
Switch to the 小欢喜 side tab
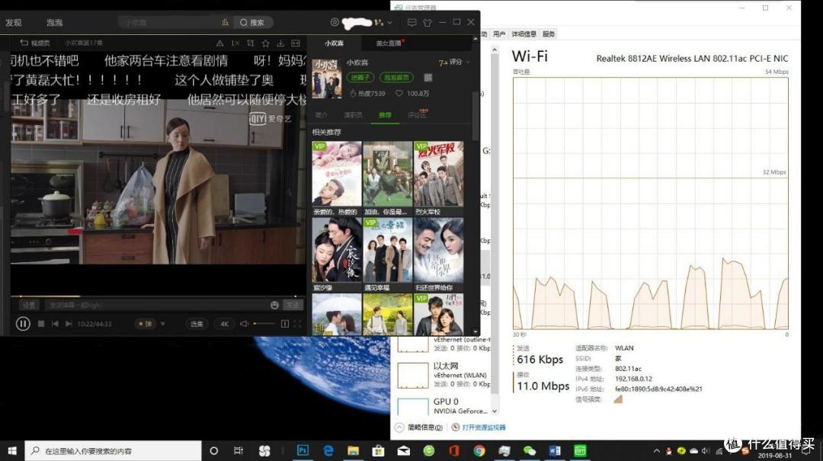point(334,43)
